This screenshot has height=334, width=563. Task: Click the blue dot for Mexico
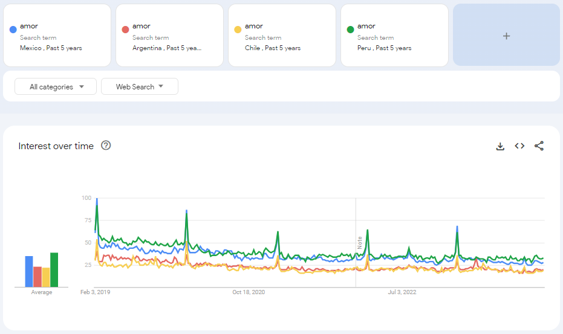[x=13, y=30]
